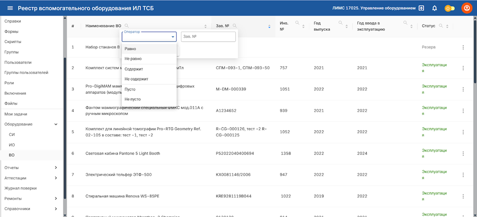Open three-dot menu for Световая кабина row
Screen dimensions: 477x217
tap(463, 154)
